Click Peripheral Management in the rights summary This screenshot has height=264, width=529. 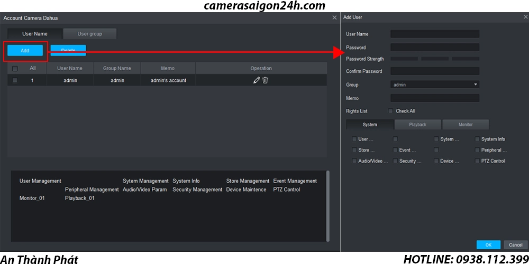(x=92, y=190)
